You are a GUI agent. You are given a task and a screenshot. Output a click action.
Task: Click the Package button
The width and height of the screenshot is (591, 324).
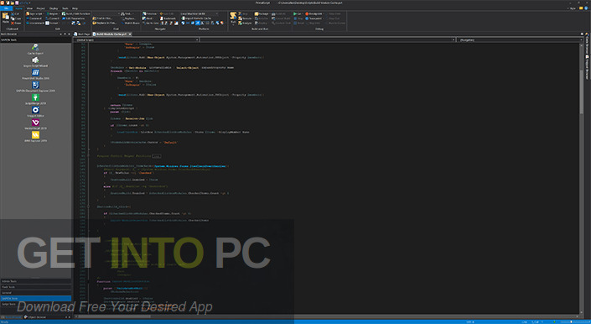[262, 14]
